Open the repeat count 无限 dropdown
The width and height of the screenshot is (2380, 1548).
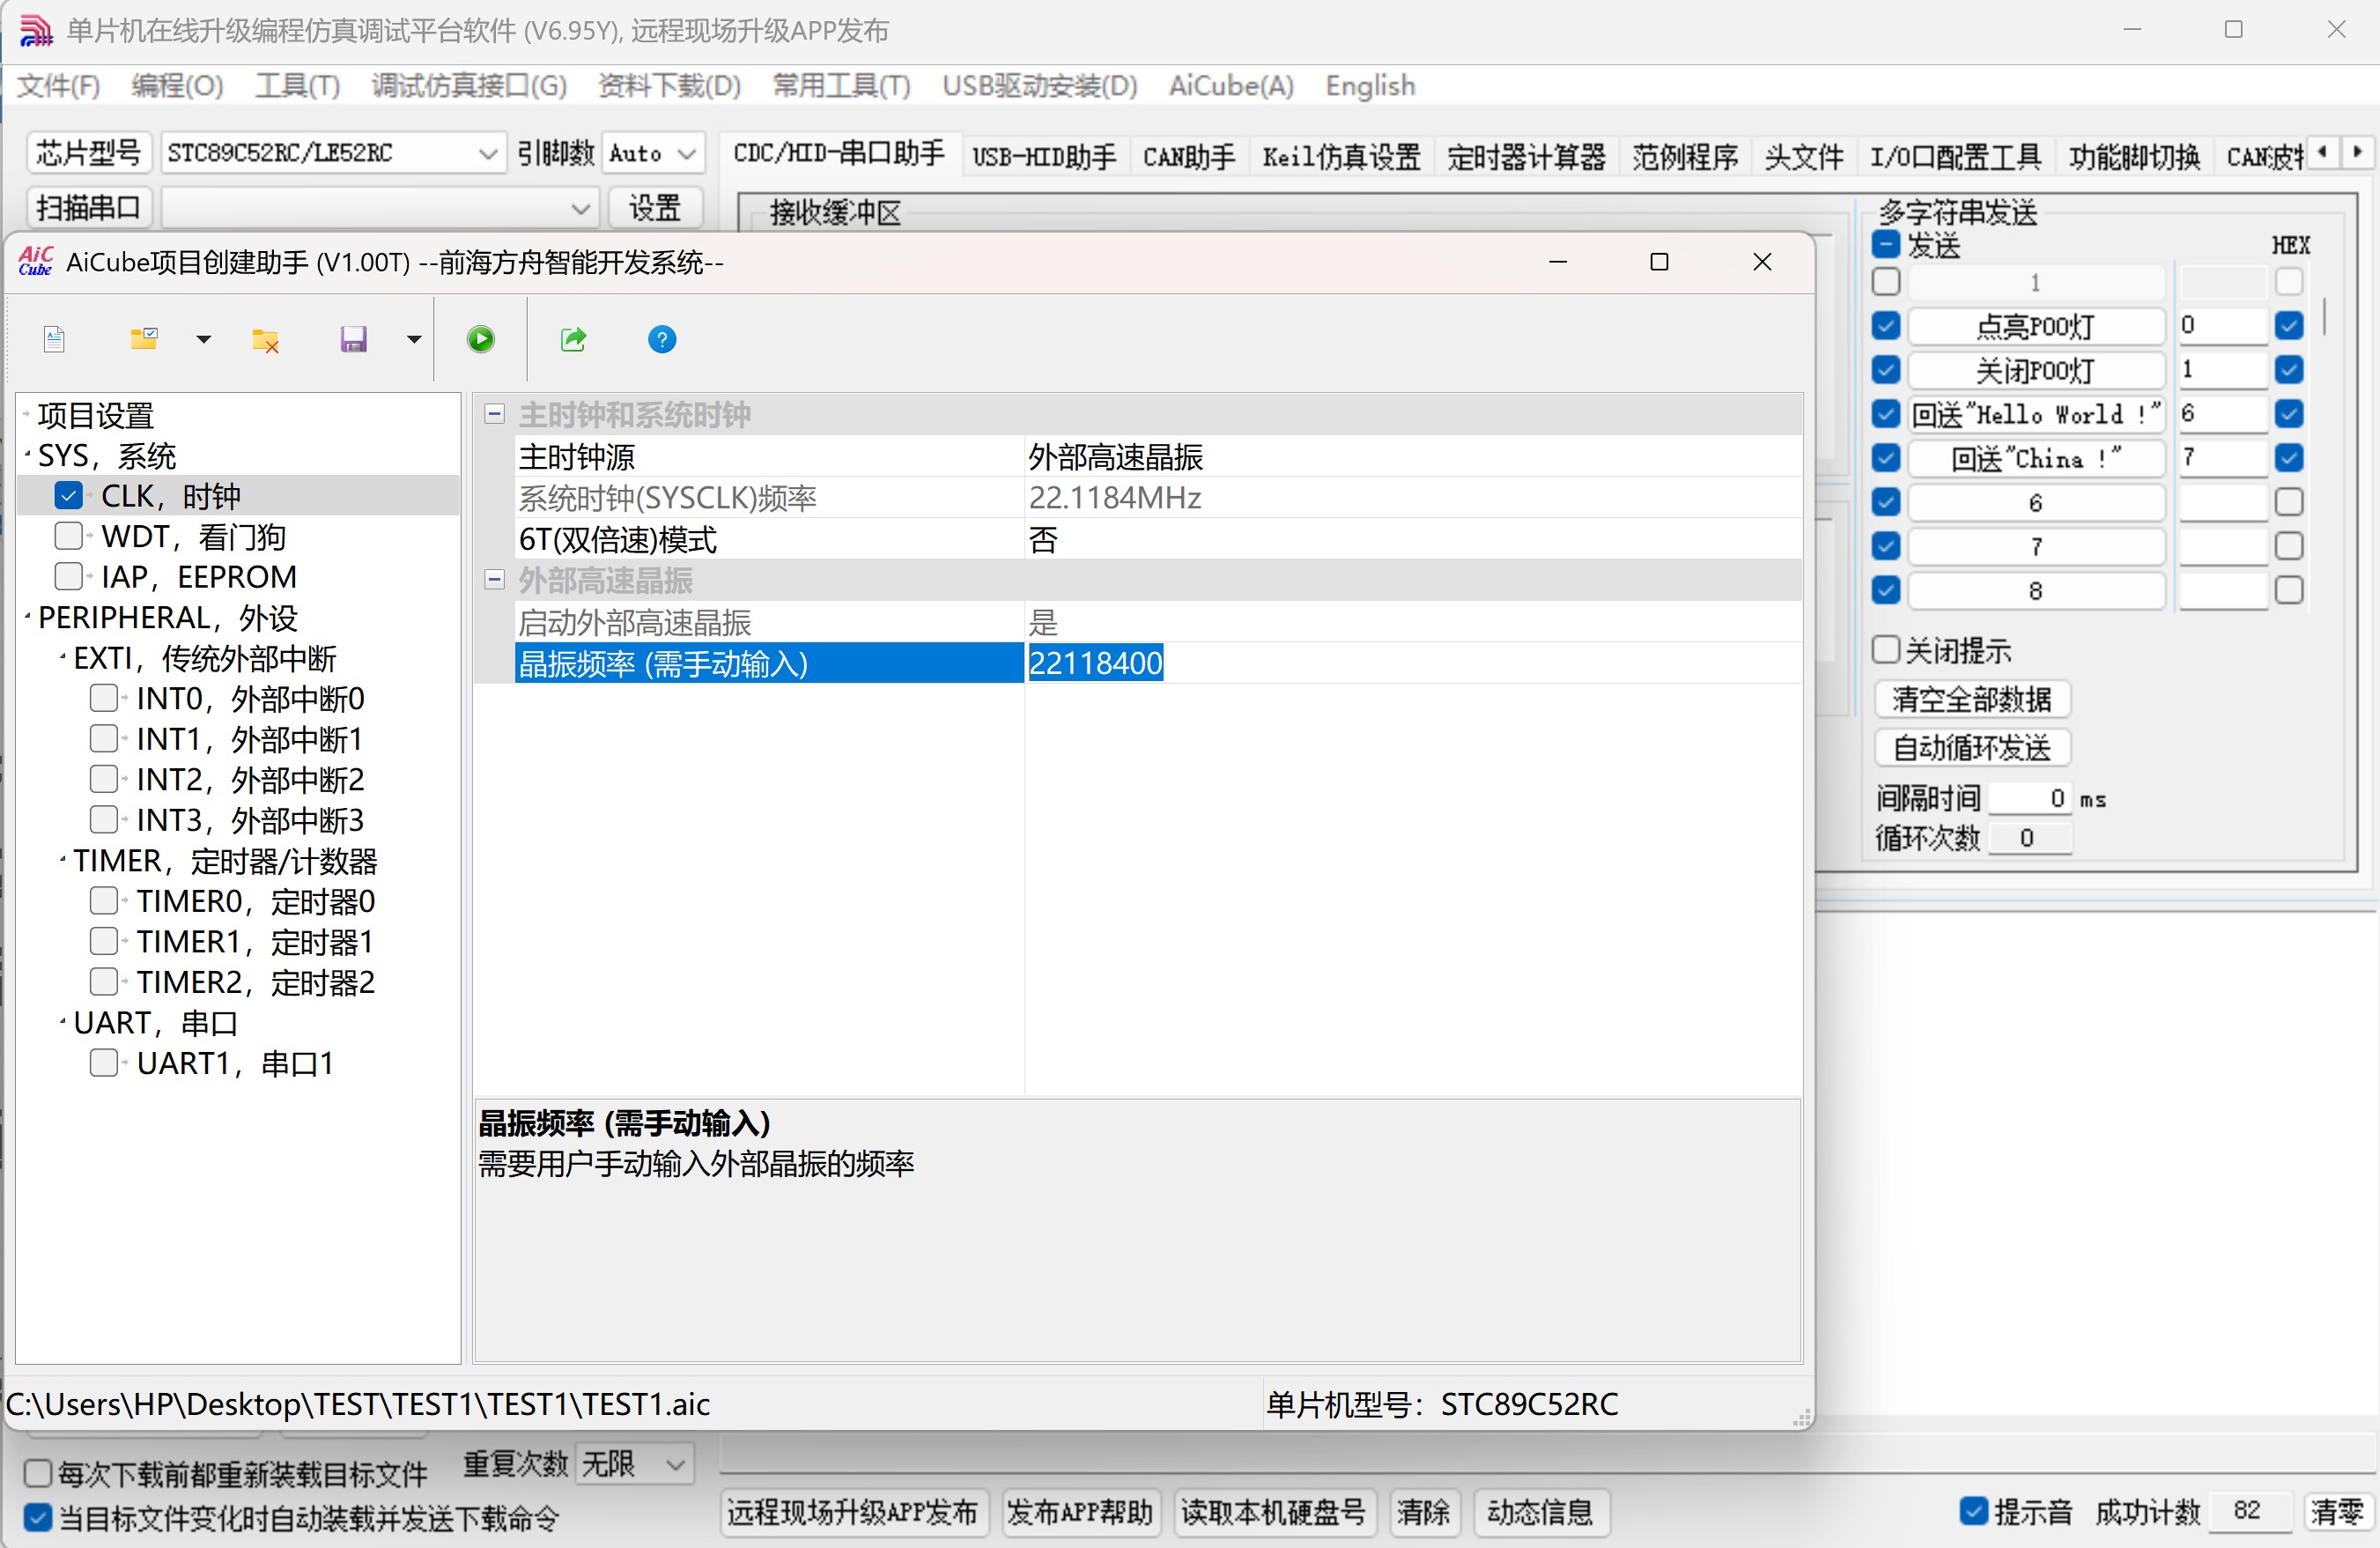click(x=635, y=1464)
